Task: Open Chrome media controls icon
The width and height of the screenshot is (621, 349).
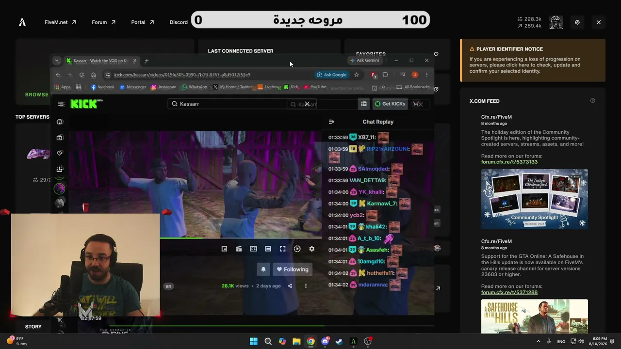Action: [403, 75]
